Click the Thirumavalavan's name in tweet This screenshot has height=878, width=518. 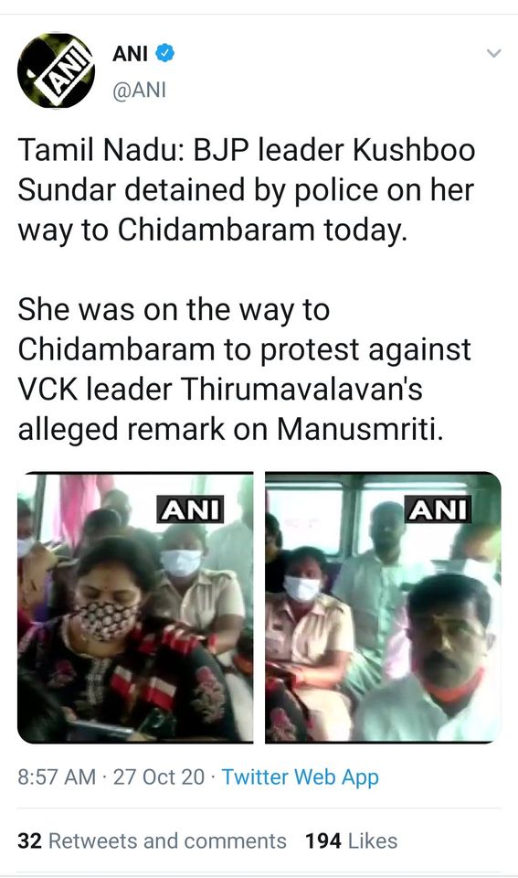(301, 390)
